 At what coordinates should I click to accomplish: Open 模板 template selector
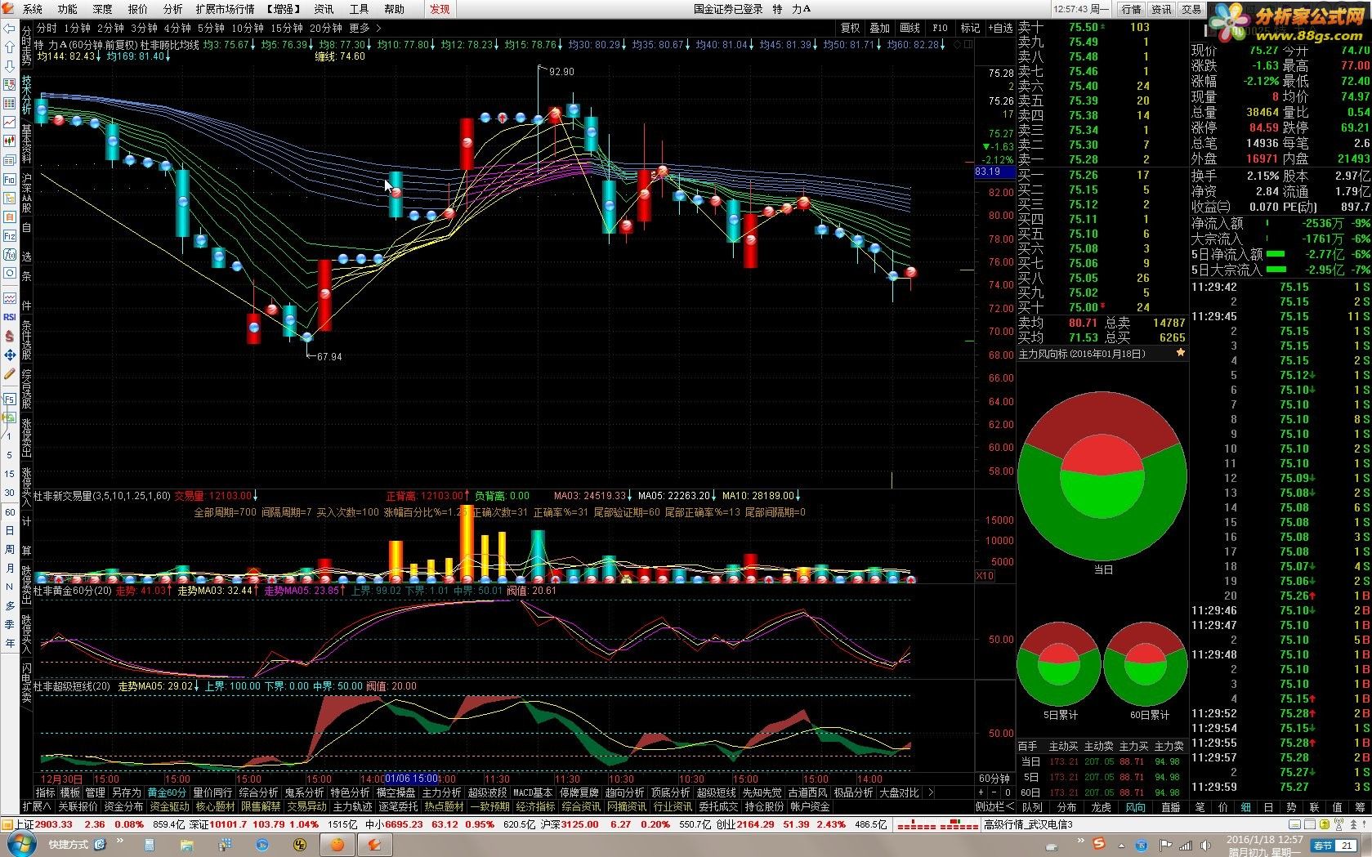[x=70, y=792]
